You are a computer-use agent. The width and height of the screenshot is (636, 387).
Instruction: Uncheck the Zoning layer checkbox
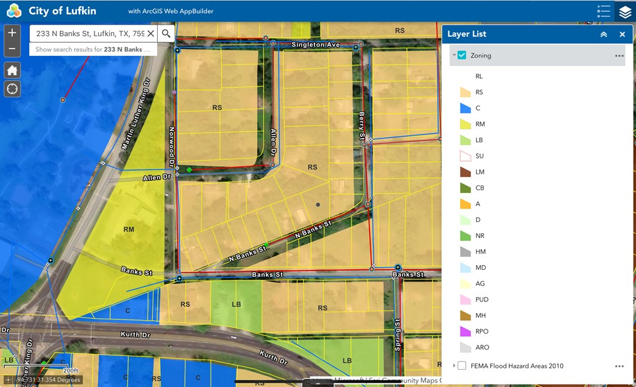point(462,55)
